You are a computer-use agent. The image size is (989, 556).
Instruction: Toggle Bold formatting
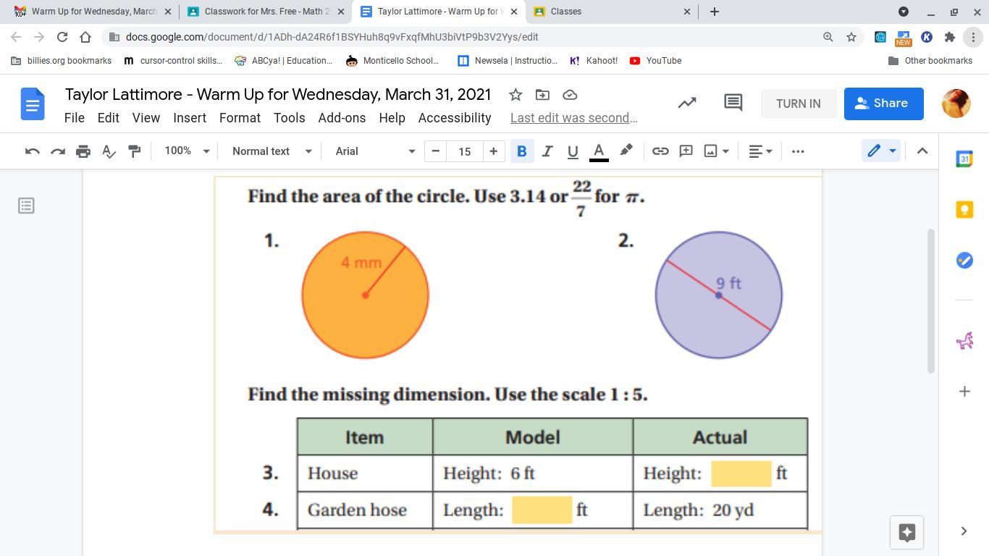tap(521, 151)
